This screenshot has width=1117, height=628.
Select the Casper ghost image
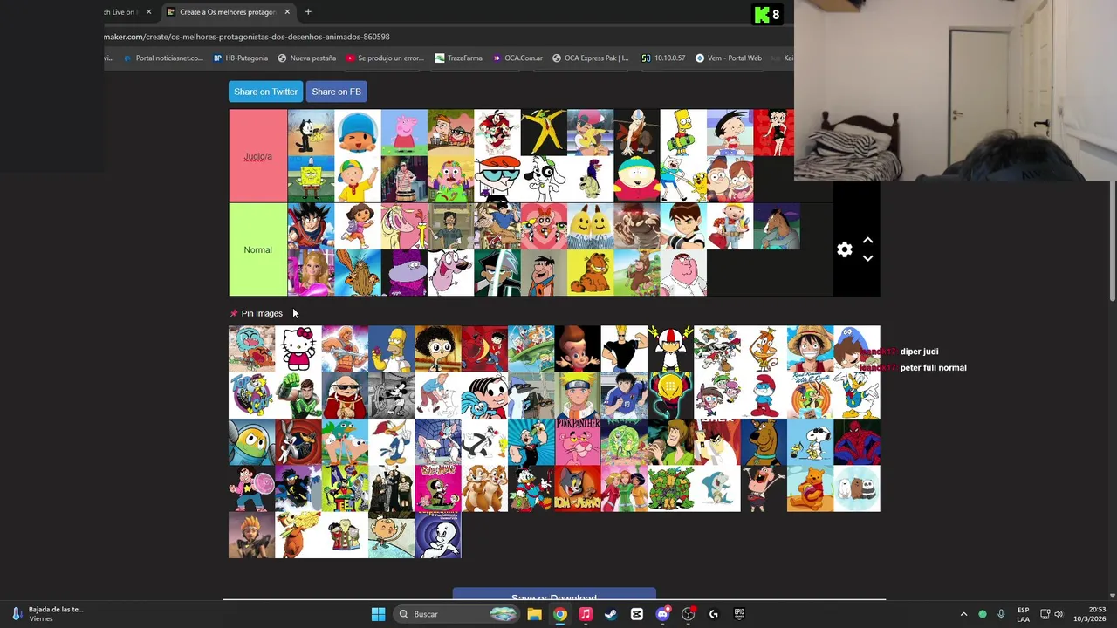[x=438, y=536]
